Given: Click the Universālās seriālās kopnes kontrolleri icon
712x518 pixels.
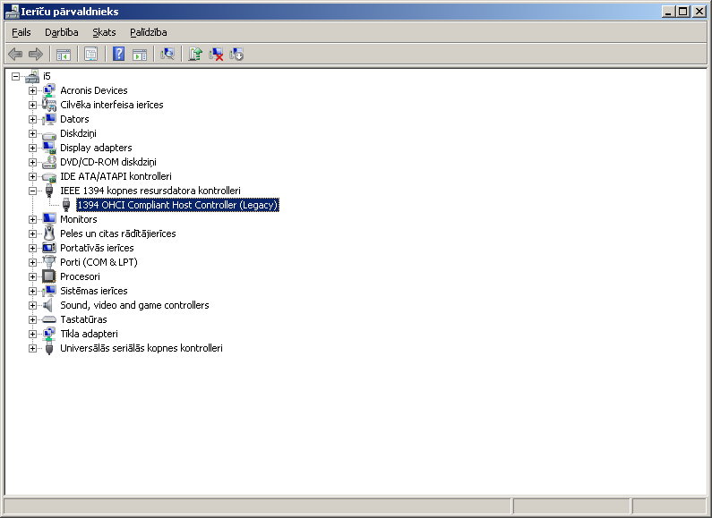Looking at the screenshot, I should [49, 348].
